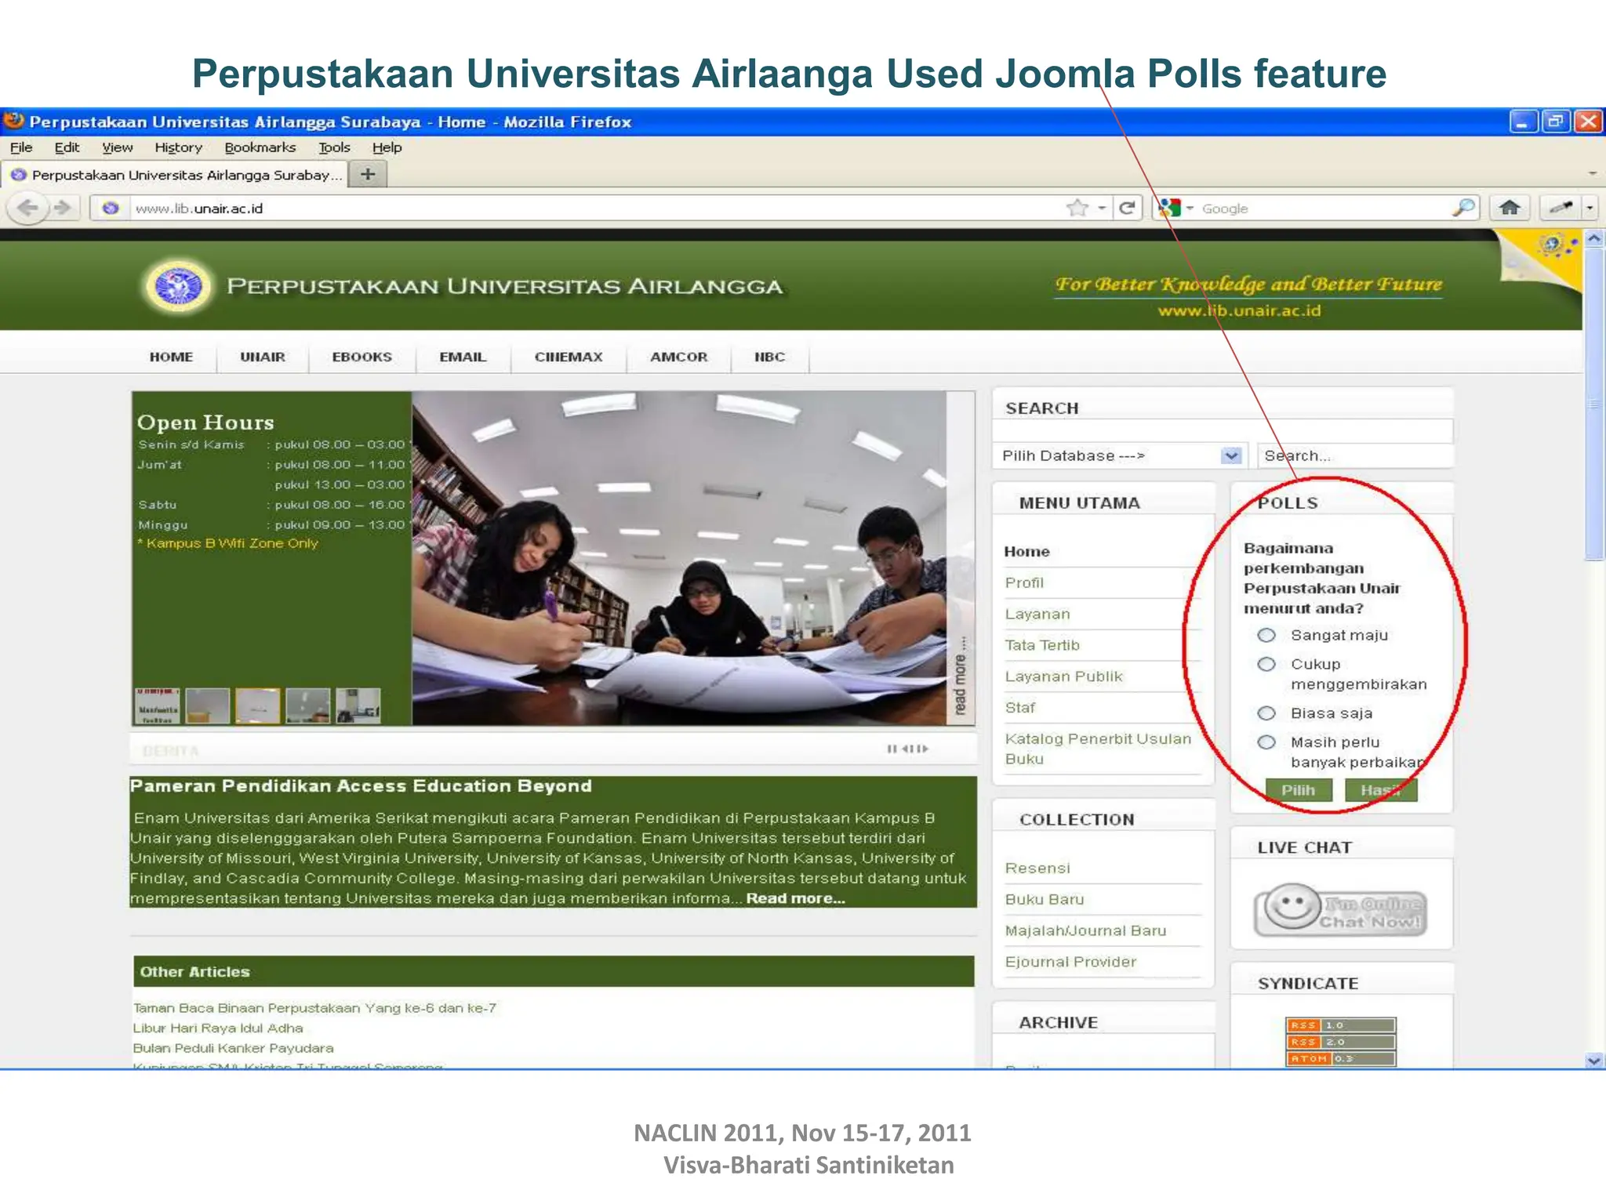View poll results with Hasil button
The width and height of the screenshot is (1606, 1204).
pos(1381,790)
